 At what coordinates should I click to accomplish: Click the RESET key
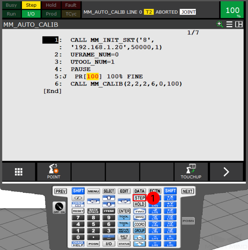pos(78,211)
